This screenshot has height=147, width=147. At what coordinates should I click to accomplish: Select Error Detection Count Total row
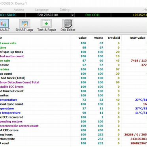[73, 82]
